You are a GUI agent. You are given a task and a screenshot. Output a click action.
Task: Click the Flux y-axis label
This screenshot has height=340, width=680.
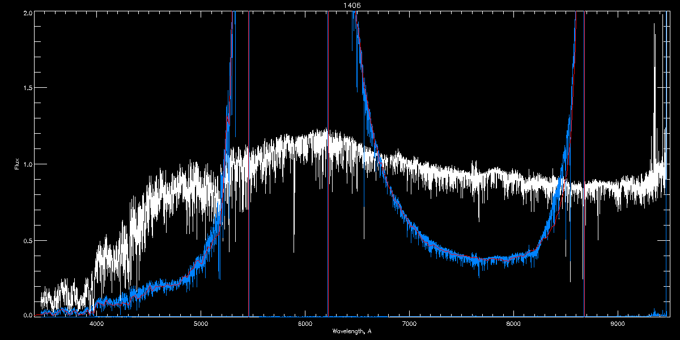tap(16, 164)
